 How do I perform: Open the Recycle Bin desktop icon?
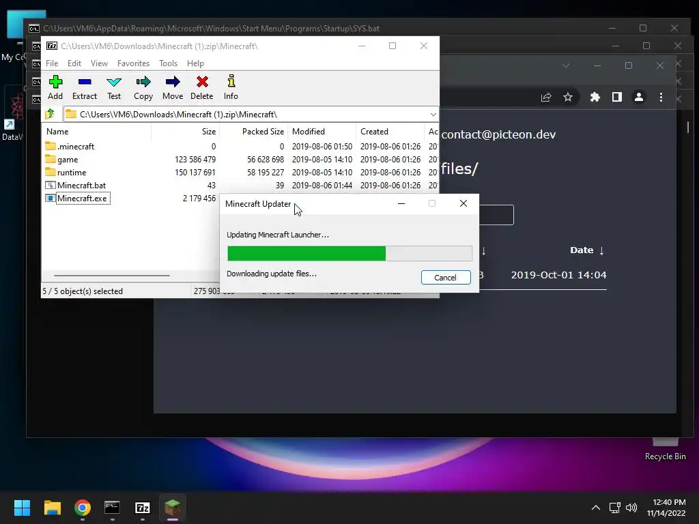pos(665,449)
